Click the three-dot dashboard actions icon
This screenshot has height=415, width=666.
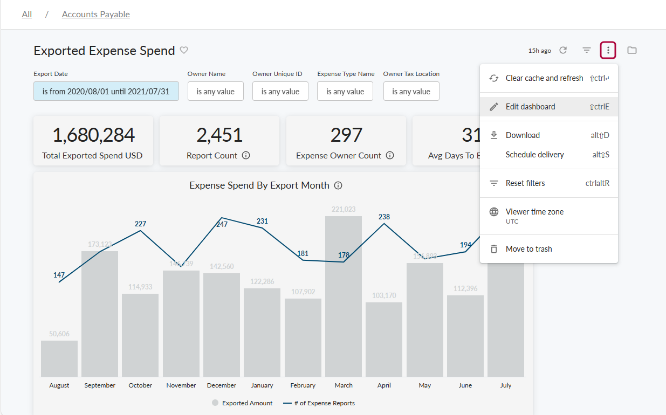pyautogui.click(x=608, y=50)
